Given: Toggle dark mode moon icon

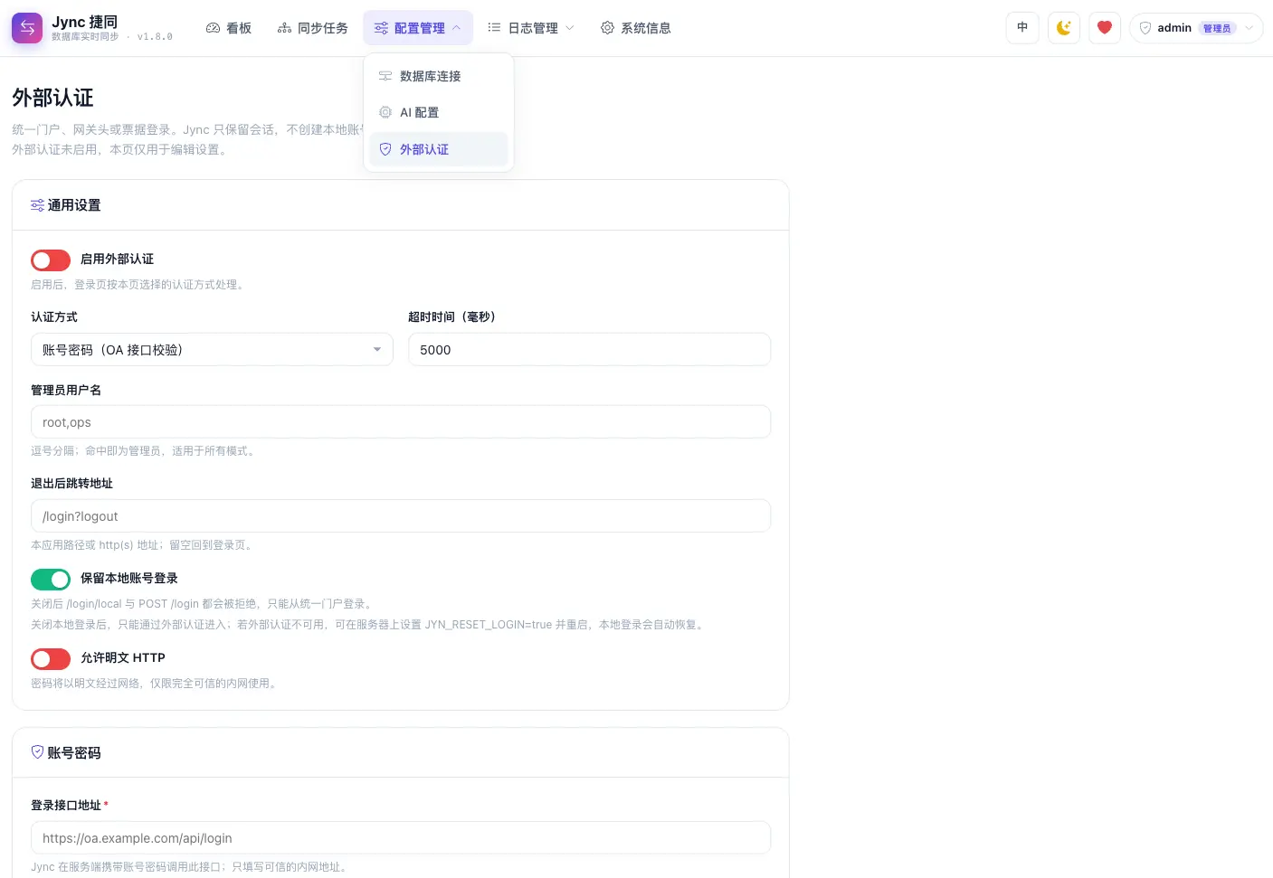Looking at the screenshot, I should 1064,28.
